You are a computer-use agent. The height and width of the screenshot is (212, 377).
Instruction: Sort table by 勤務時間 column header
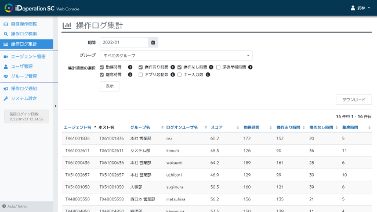(x=252, y=127)
